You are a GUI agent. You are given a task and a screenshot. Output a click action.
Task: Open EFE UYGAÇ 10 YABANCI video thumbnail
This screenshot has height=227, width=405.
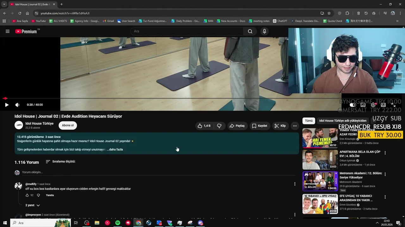[x=320, y=204]
